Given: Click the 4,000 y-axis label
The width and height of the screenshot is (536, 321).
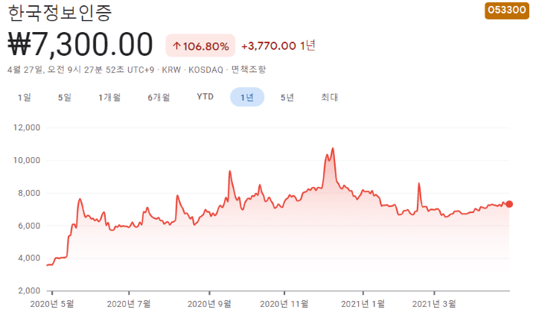Looking at the screenshot, I should (x=29, y=258).
